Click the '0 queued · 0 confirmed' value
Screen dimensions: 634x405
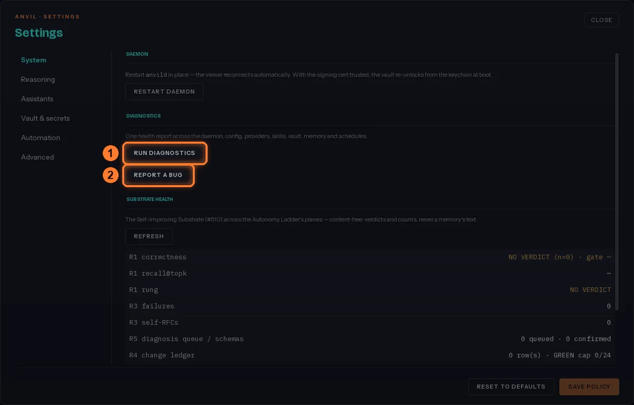pyautogui.click(x=566, y=339)
